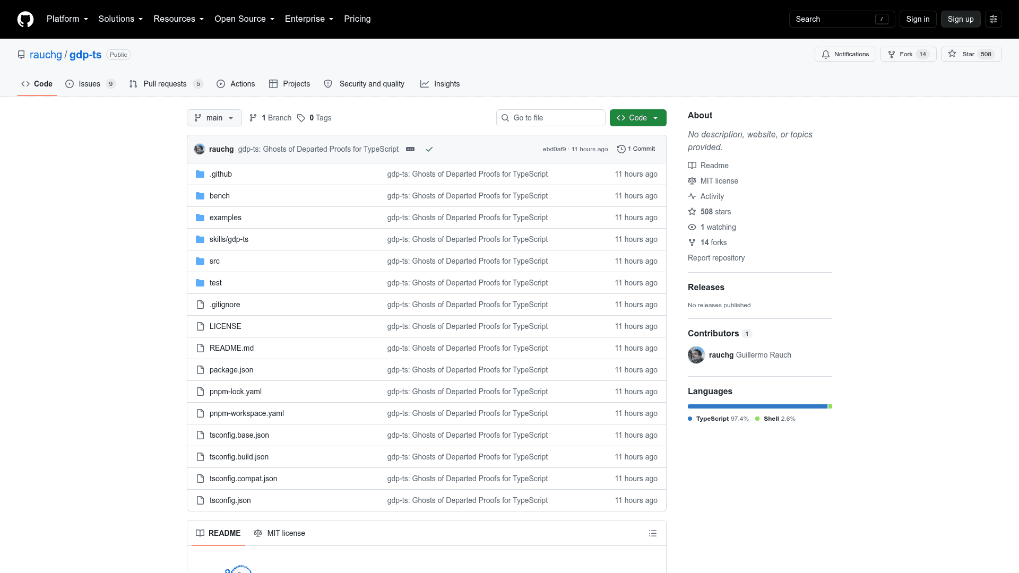Switch to the Issues tab
Image resolution: width=1019 pixels, height=573 pixels.
[90, 84]
